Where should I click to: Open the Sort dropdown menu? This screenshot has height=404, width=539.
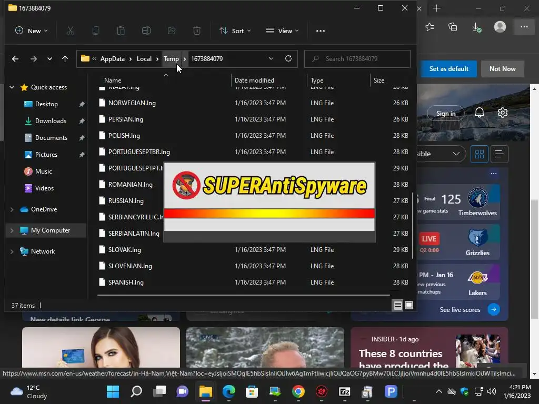pyautogui.click(x=235, y=31)
